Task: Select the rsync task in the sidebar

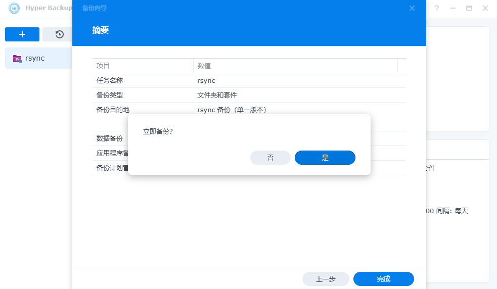Action: point(35,58)
